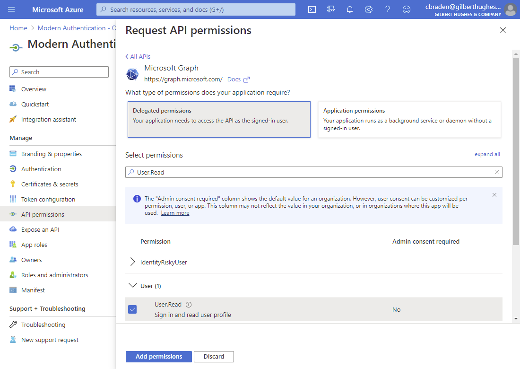
Task: Open the feedback smiley icon
Action: coord(406,9)
